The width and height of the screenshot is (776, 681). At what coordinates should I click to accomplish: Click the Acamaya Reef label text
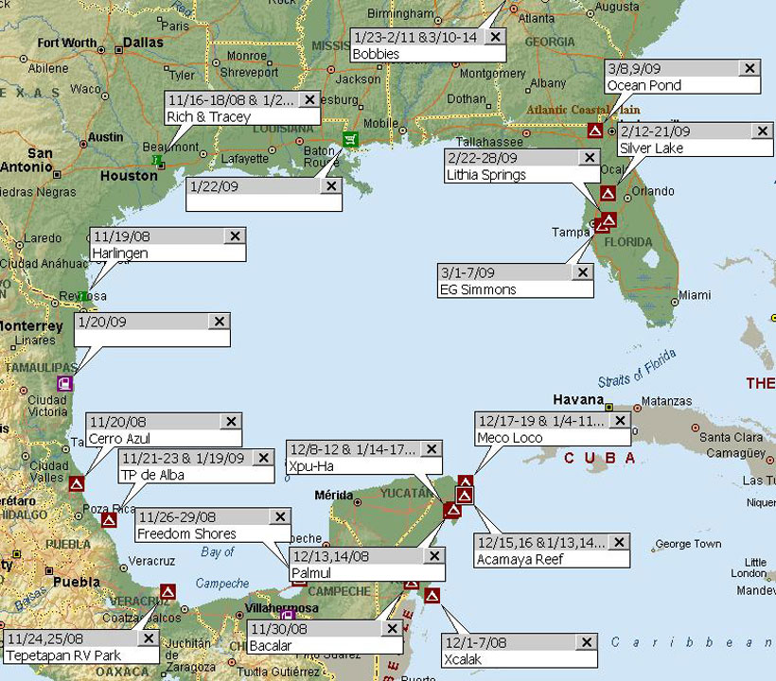click(x=520, y=559)
